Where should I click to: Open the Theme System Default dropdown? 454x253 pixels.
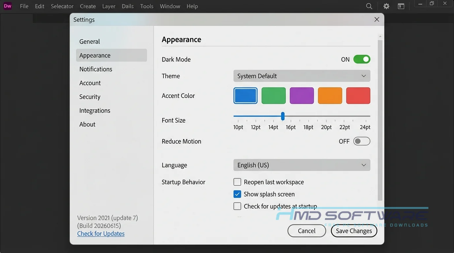click(x=302, y=76)
